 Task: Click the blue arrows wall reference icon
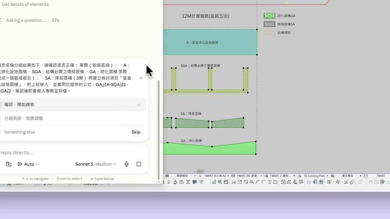pos(315,182)
